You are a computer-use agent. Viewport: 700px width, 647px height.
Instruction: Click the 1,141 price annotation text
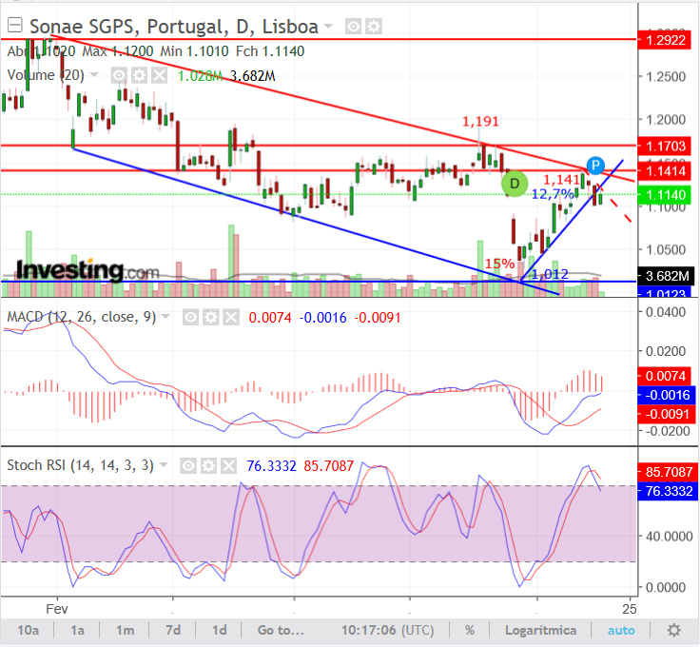click(561, 180)
